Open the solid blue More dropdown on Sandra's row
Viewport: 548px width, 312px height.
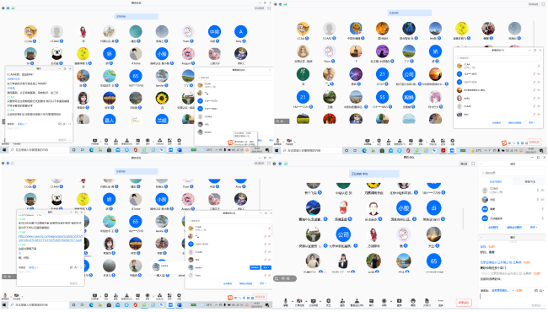click(266, 267)
